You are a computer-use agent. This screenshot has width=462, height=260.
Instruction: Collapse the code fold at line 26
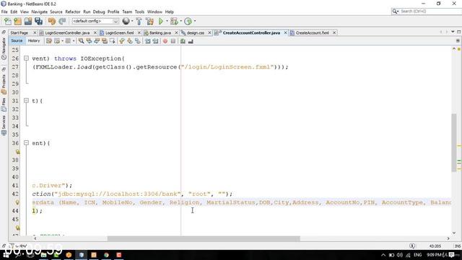coord(26,58)
